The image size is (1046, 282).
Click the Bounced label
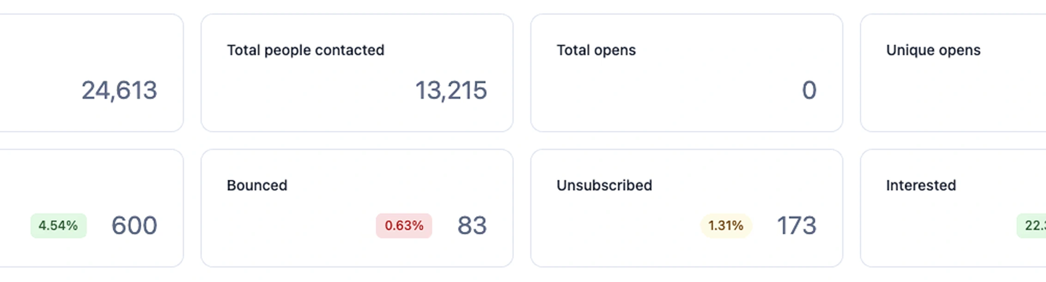(x=257, y=185)
